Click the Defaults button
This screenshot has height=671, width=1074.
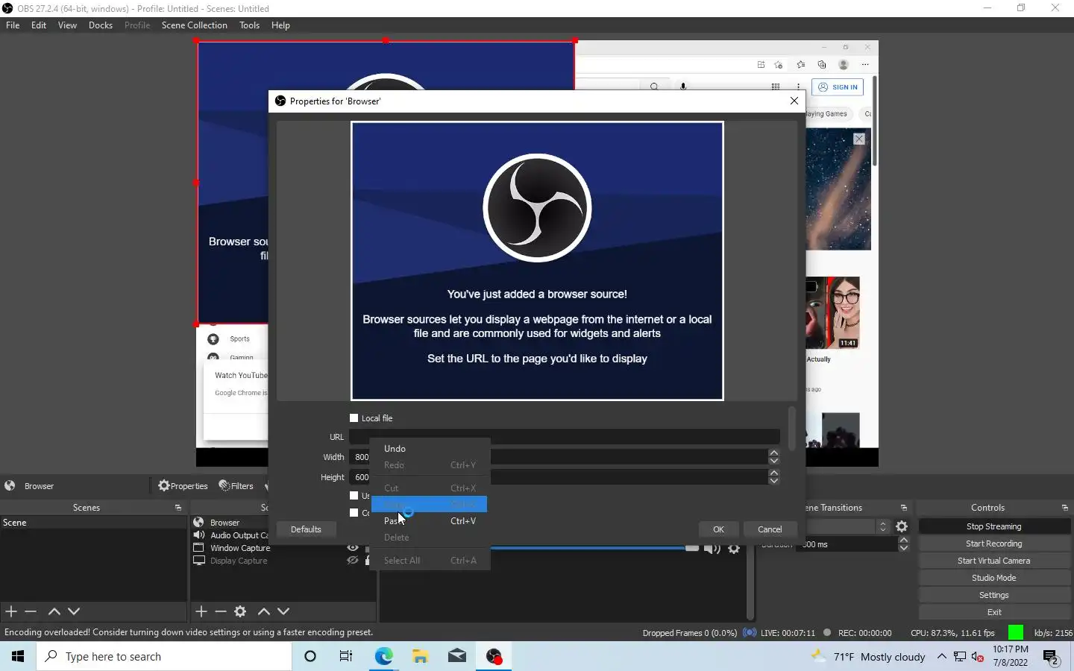point(306,529)
